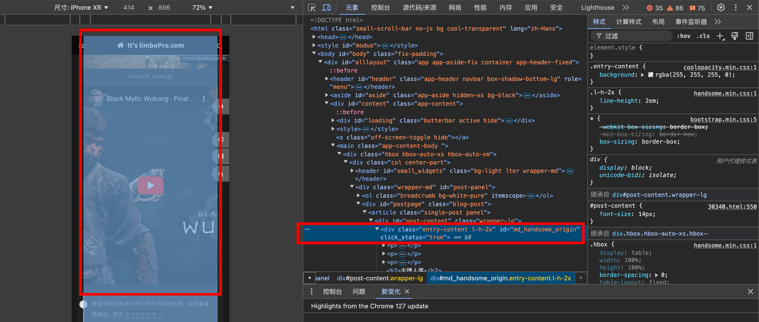Expand the style id="moduo" node
759x322 pixels.
click(314, 45)
